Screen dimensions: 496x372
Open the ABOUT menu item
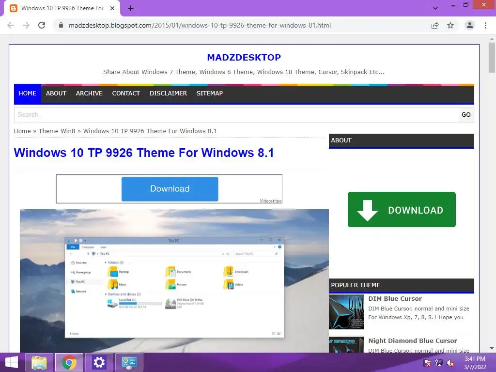click(x=56, y=93)
